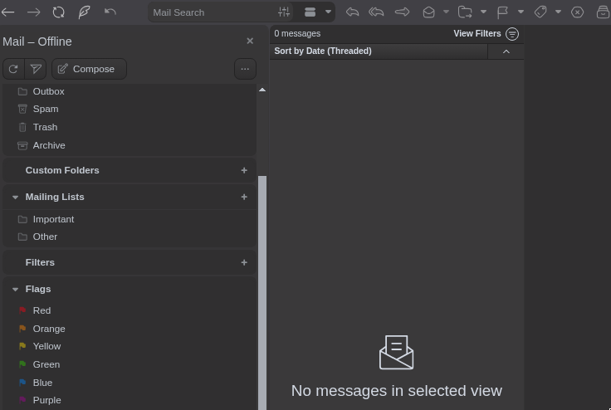Select the Orange flag

click(130, 329)
